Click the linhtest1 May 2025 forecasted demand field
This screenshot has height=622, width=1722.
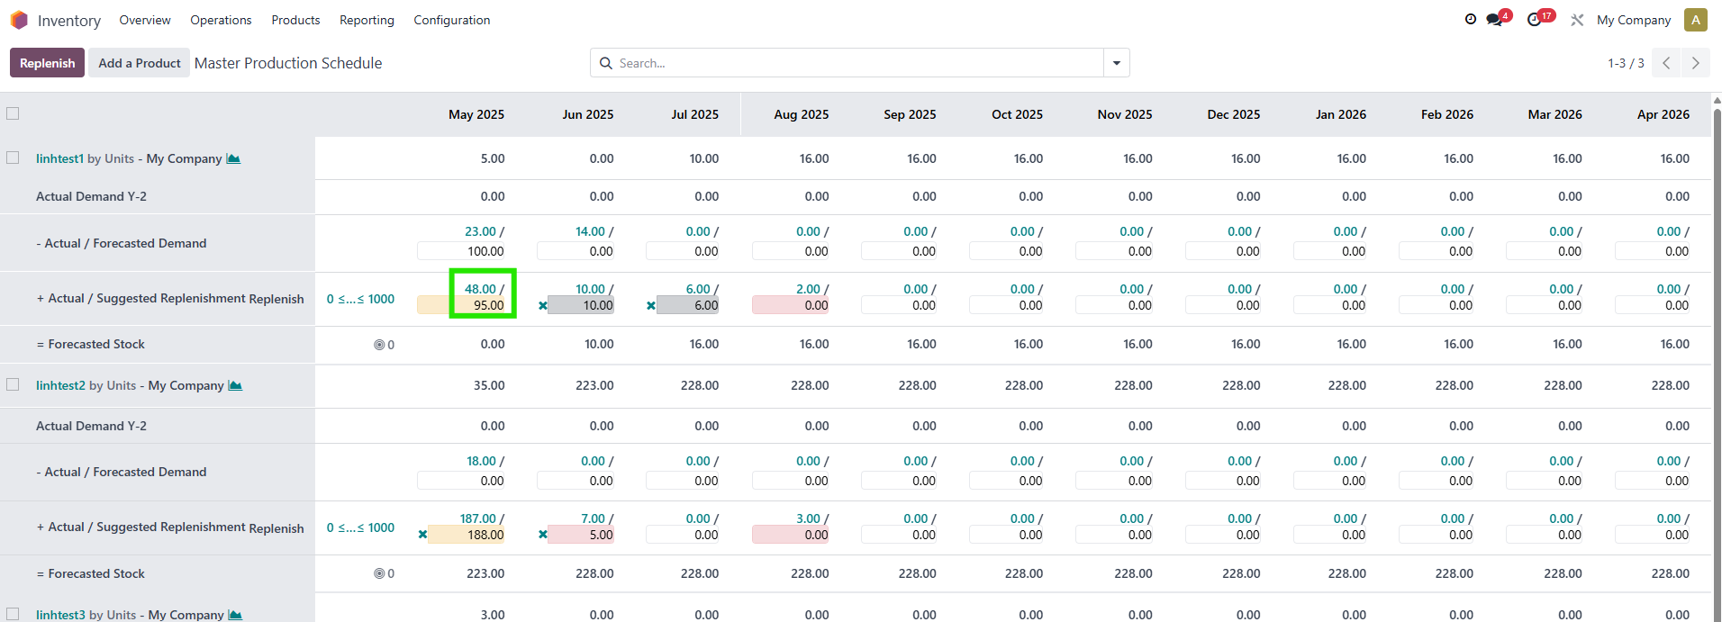pyautogui.click(x=461, y=251)
